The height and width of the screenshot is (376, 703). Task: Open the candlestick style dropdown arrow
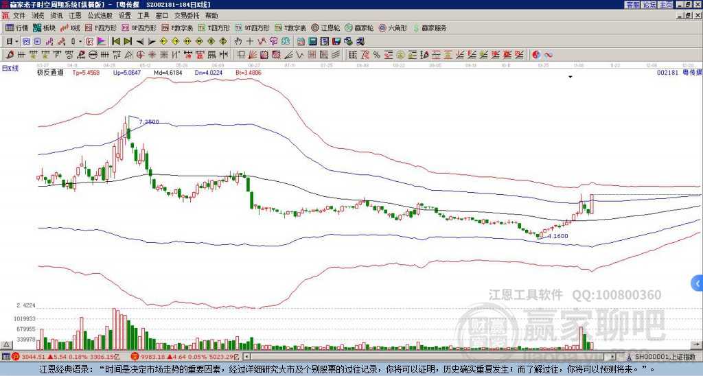pos(80,42)
